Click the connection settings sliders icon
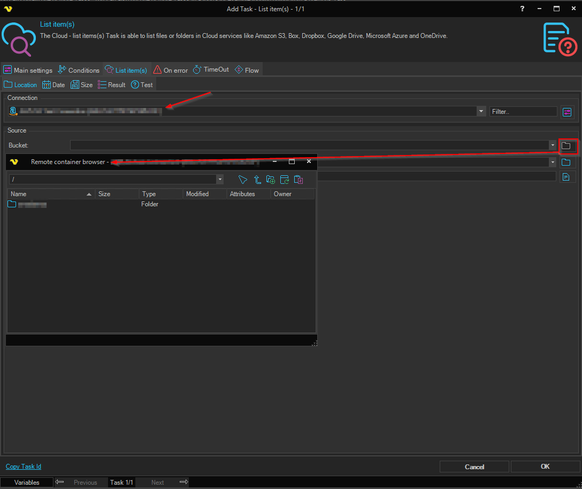 [x=567, y=112]
